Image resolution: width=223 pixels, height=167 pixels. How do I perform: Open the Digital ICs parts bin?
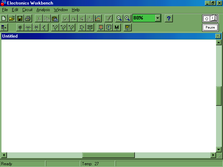click(x=71, y=27)
